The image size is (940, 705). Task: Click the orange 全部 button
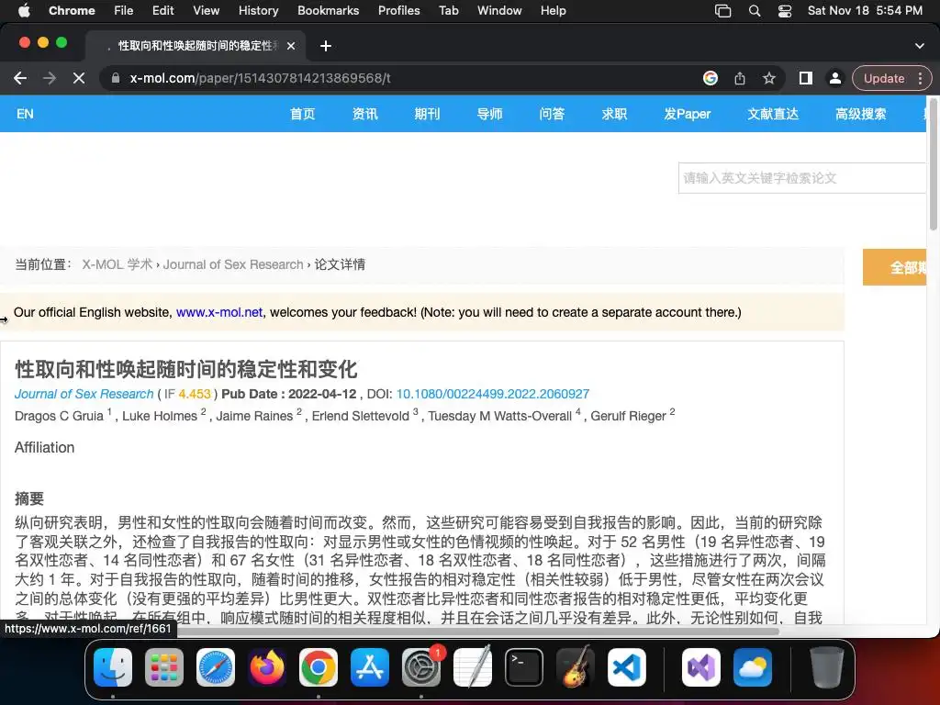[x=894, y=267]
